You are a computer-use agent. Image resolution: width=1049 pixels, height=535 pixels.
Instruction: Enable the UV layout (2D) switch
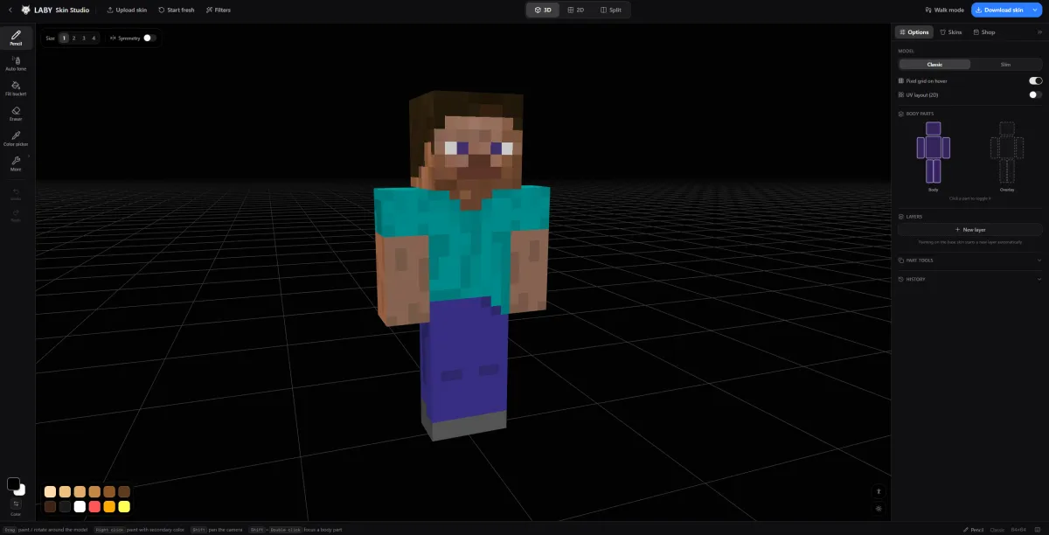[x=1036, y=94]
